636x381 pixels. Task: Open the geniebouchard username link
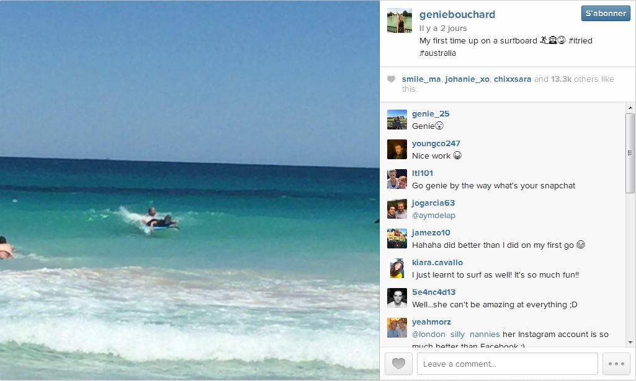point(457,15)
